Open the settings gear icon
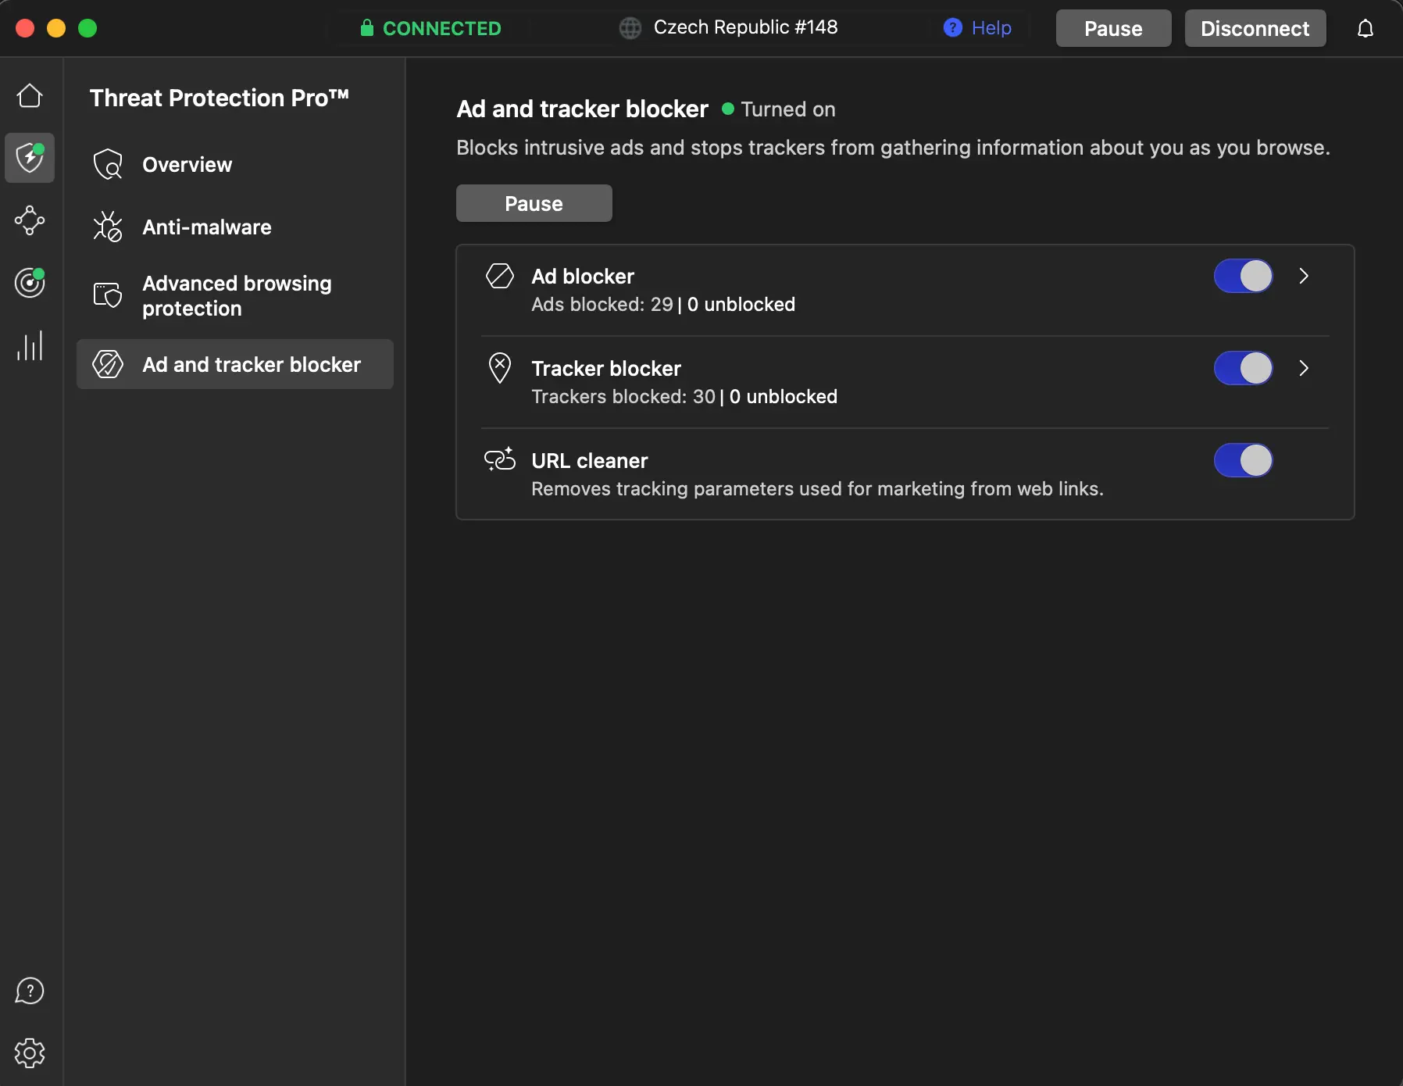 (x=30, y=1053)
